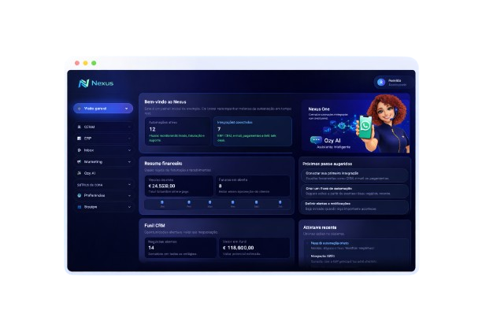Open Ozy AI via its sidebar icon
The height and width of the screenshot is (321, 482).
coord(79,173)
